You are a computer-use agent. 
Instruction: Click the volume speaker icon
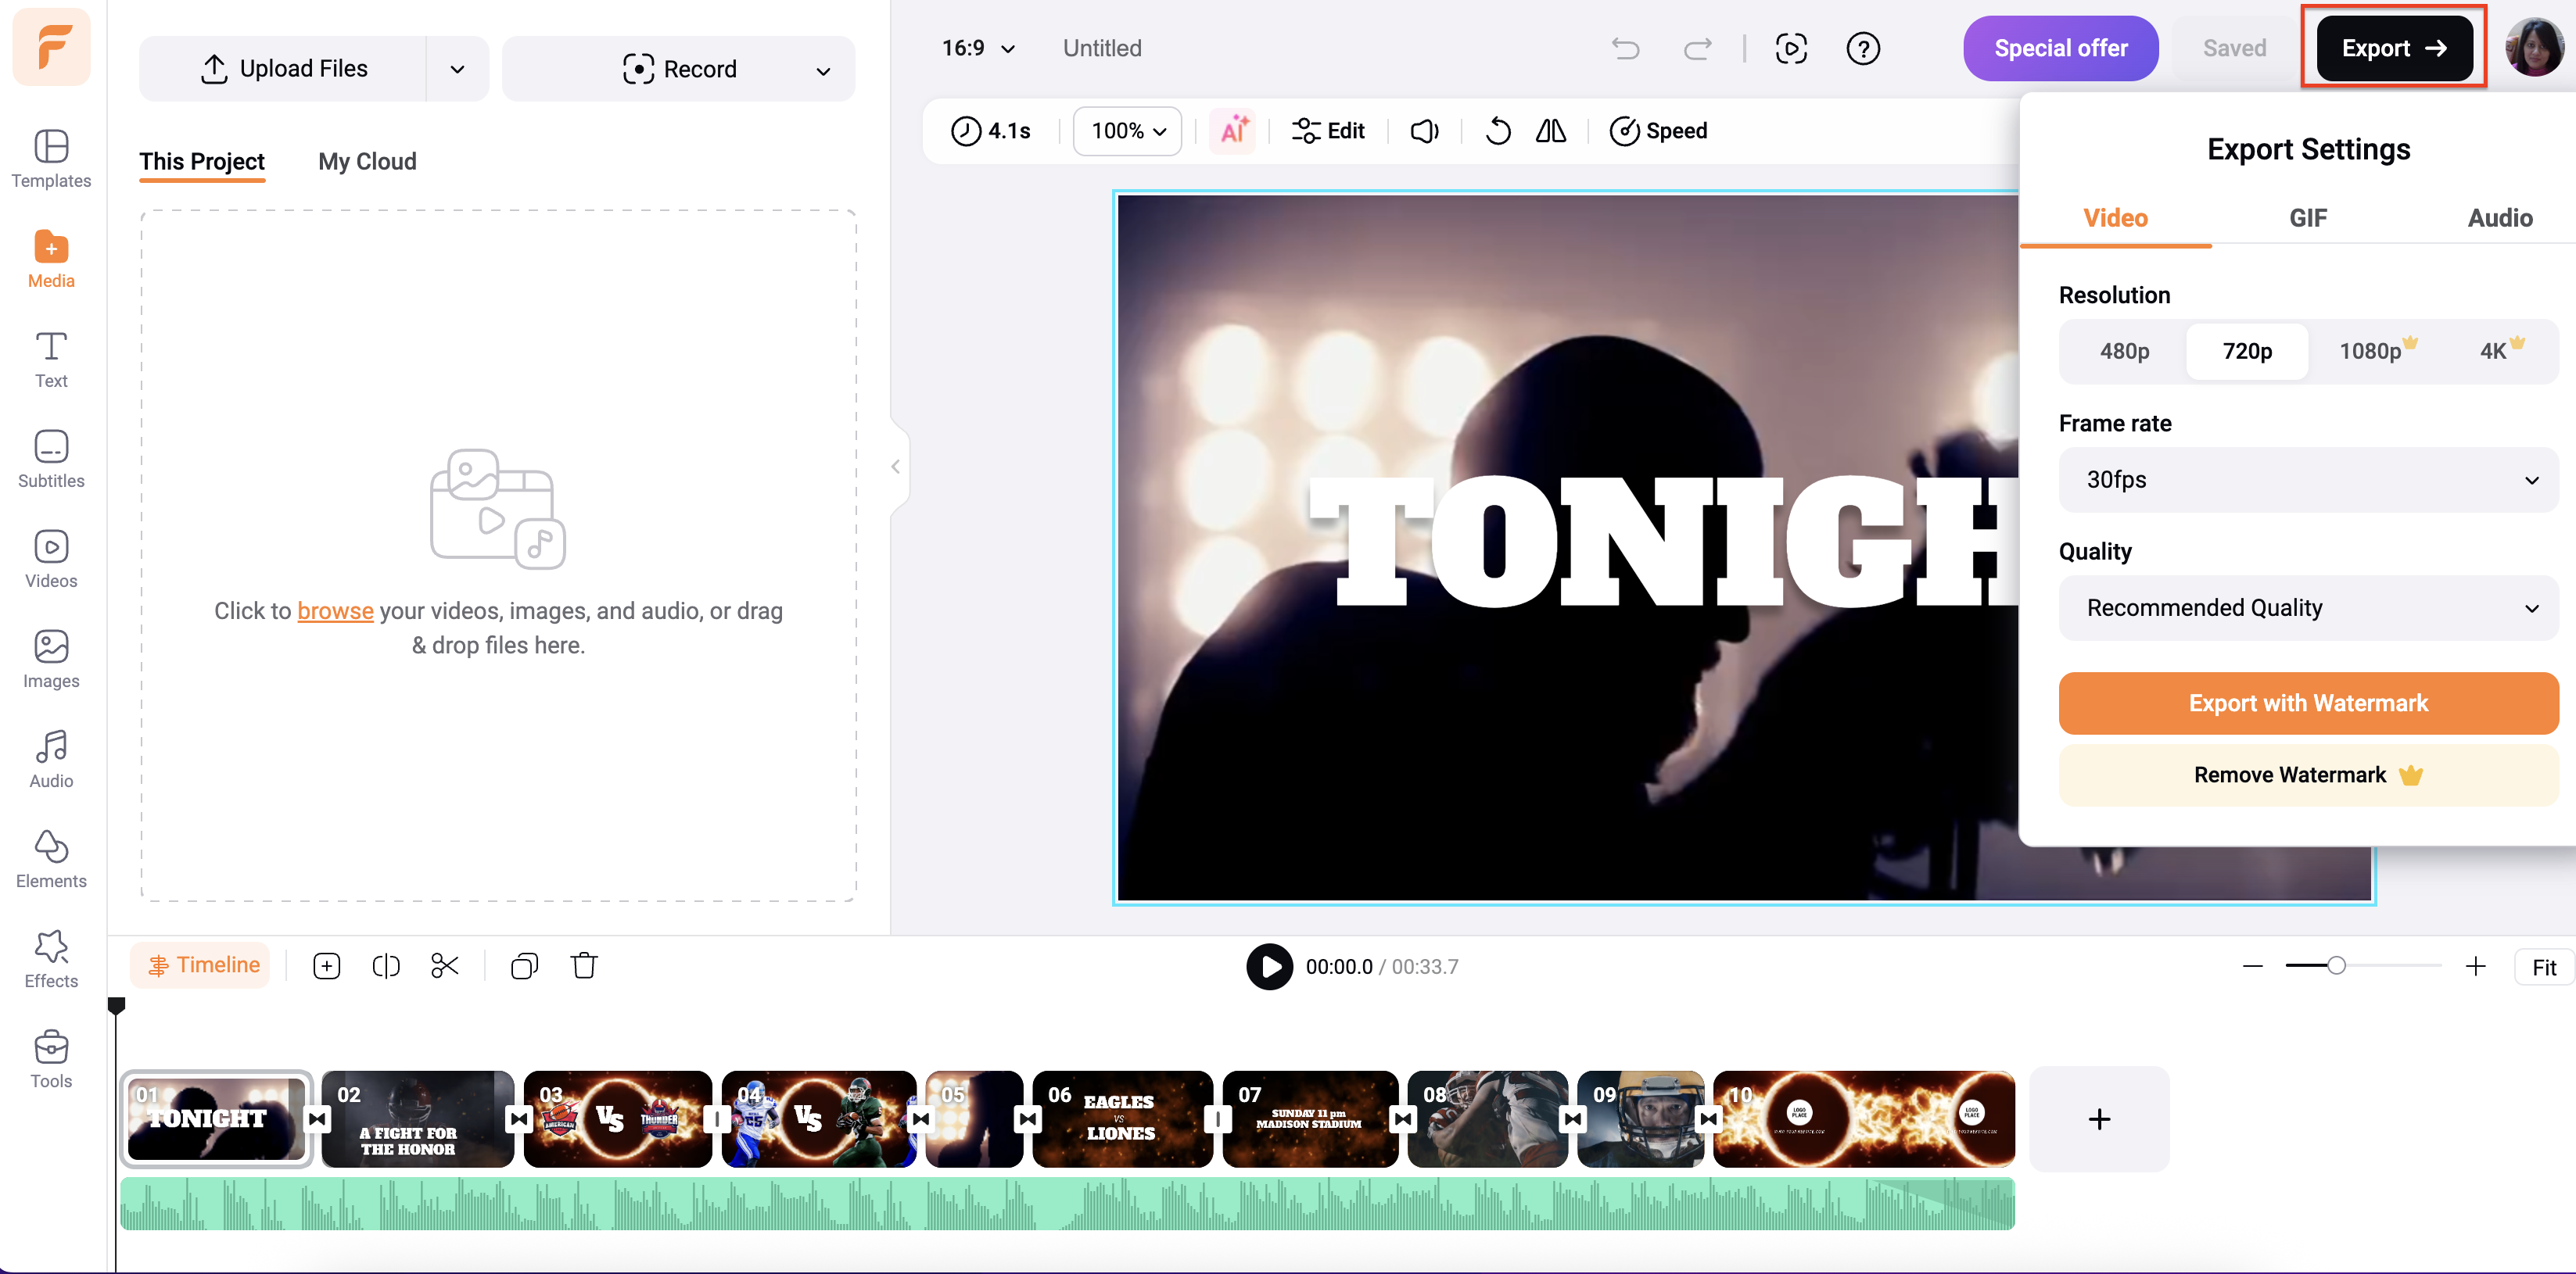coord(1424,131)
